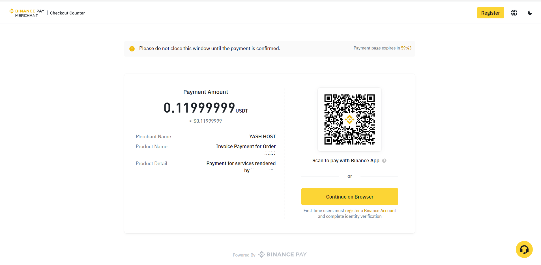Click the Invoice Payment for Order text

(246, 146)
